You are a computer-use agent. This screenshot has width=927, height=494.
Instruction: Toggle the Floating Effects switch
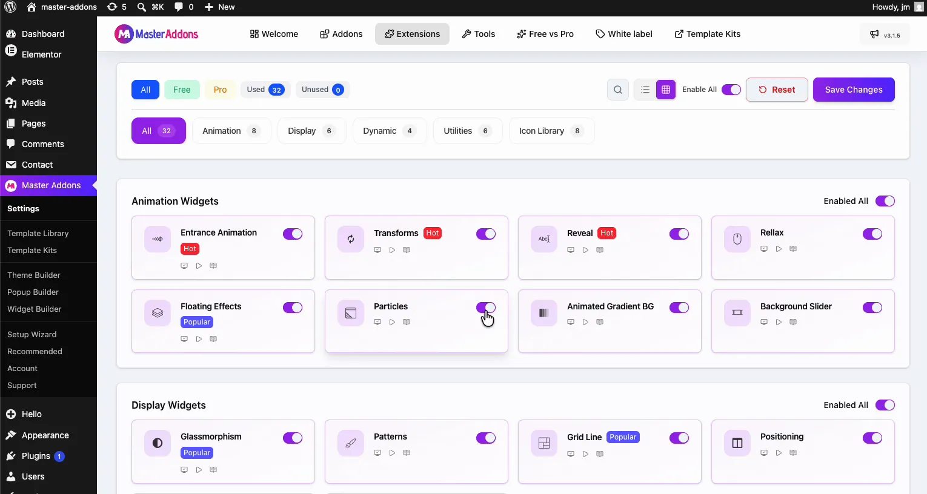point(293,308)
